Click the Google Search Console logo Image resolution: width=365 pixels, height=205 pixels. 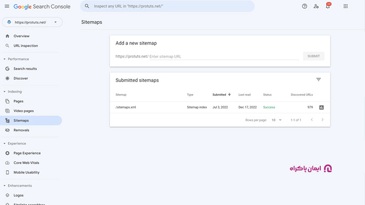click(x=42, y=6)
